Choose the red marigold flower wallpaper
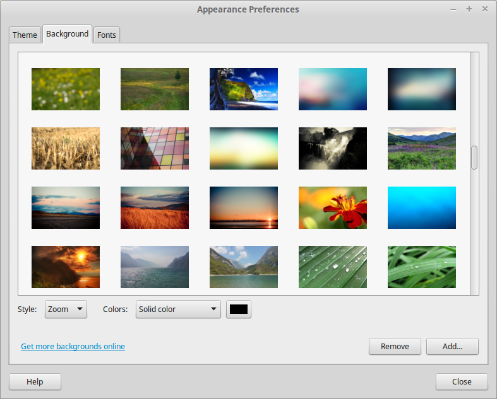The width and height of the screenshot is (497, 399). 333,207
